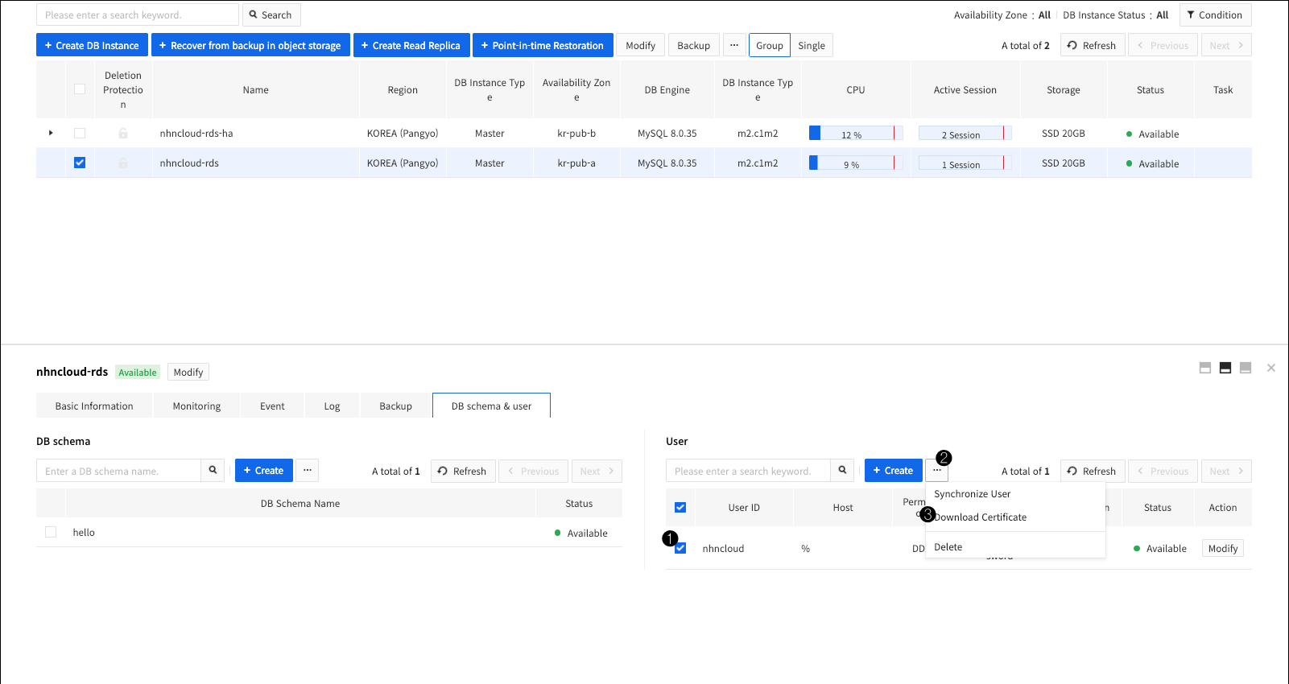Image resolution: width=1289 pixels, height=684 pixels.
Task: Refresh the User list
Action: [1092, 471]
